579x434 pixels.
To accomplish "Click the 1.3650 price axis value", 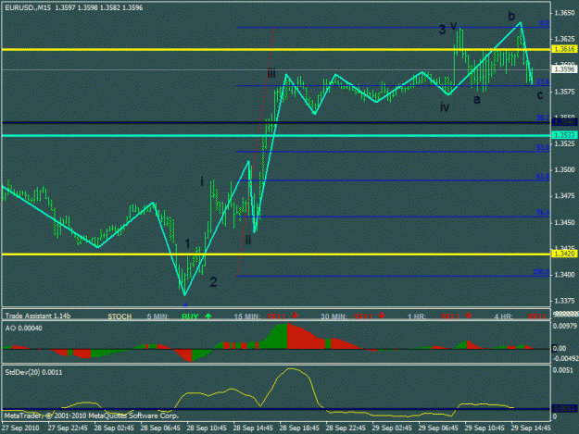I will [565, 13].
